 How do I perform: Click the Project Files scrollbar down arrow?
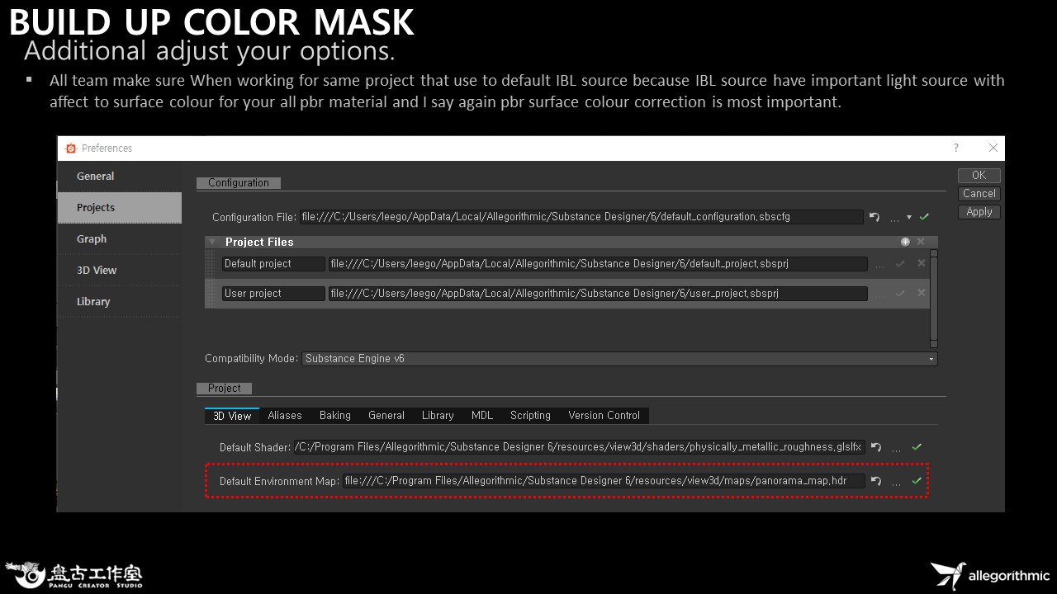(934, 343)
